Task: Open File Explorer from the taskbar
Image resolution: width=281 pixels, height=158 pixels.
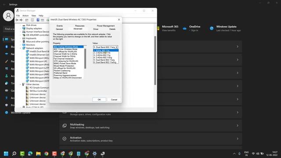Action: (x=38, y=154)
